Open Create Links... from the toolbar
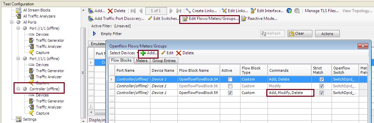374x123 pixels. (201, 11)
